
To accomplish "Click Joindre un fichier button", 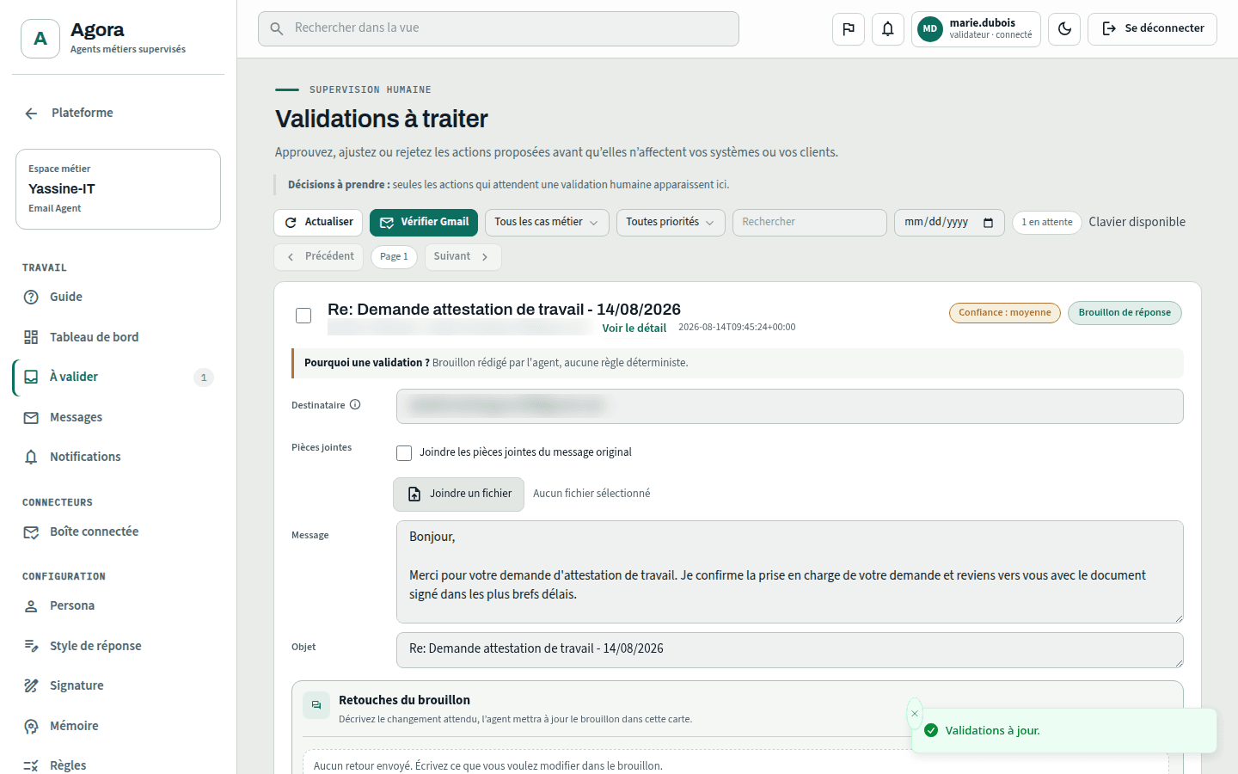I will point(458,494).
